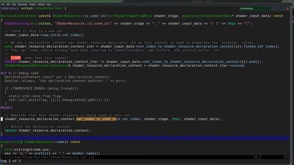
Task: Click the '#if 0 // debug code' line
Action: pos(19,73)
